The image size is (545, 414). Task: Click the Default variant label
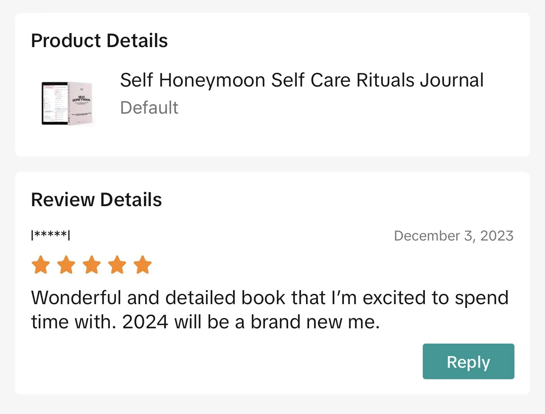click(149, 108)
